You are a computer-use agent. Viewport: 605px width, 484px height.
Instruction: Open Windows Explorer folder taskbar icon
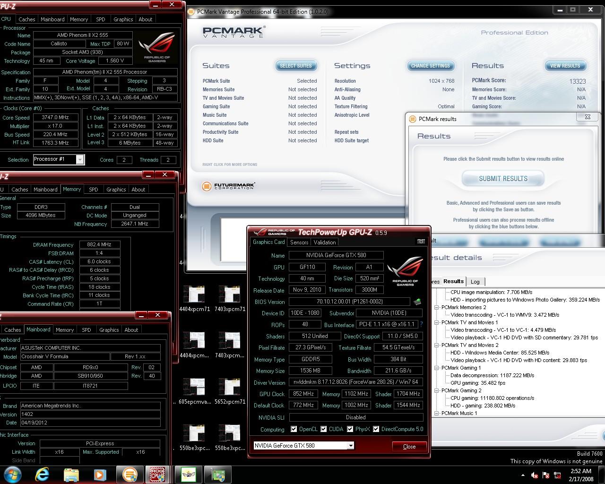[x=71, y=474]
